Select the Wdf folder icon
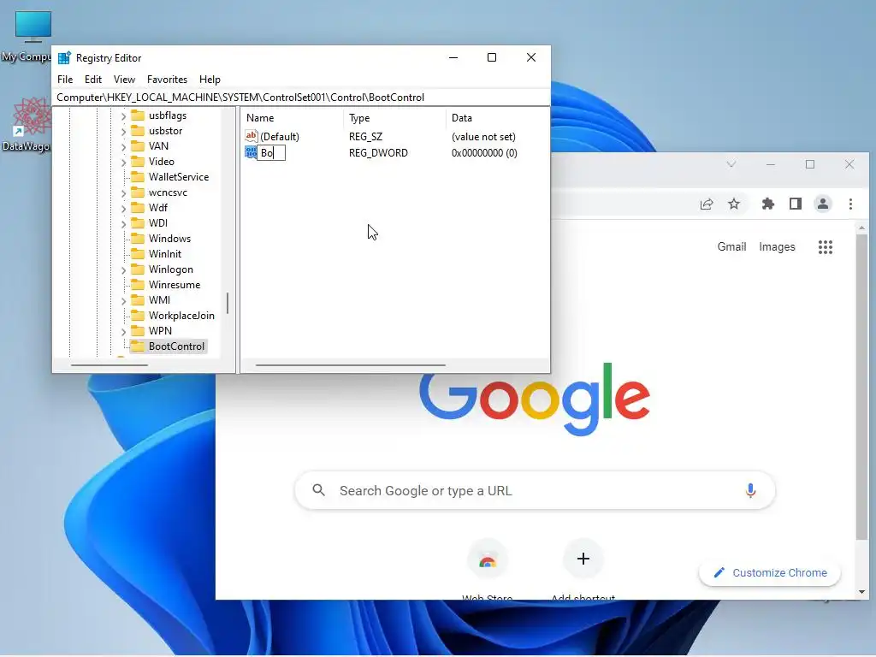Viewport: 876px width, 657px height. tap(138, 208)
